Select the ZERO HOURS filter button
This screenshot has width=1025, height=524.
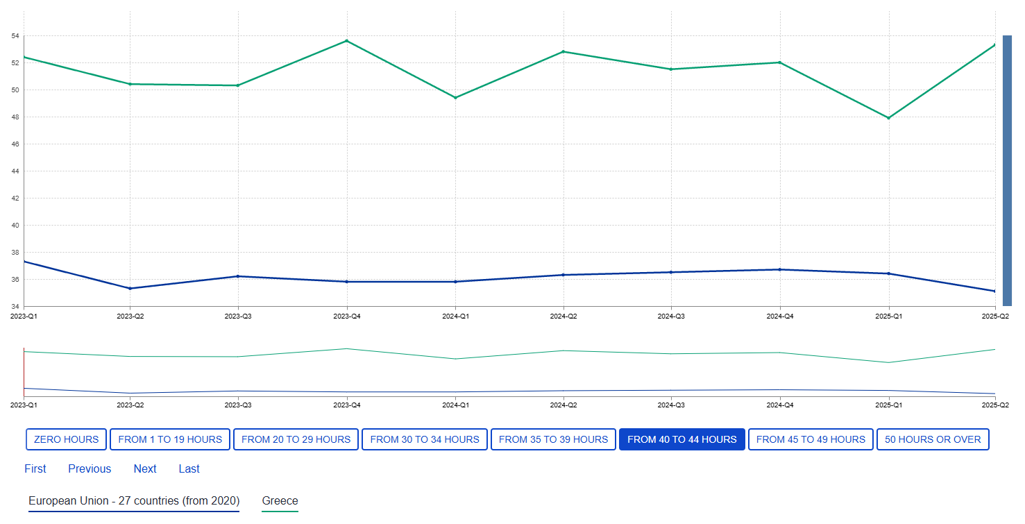(x=66, y=439)
